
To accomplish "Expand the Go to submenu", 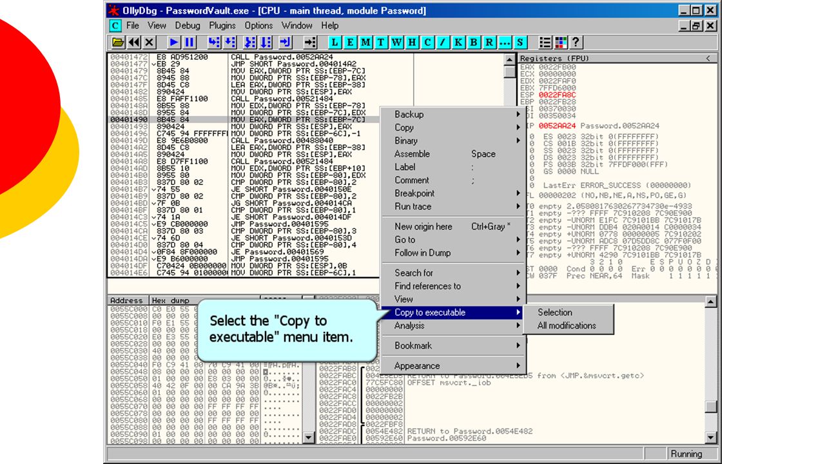I will (454, 240).
